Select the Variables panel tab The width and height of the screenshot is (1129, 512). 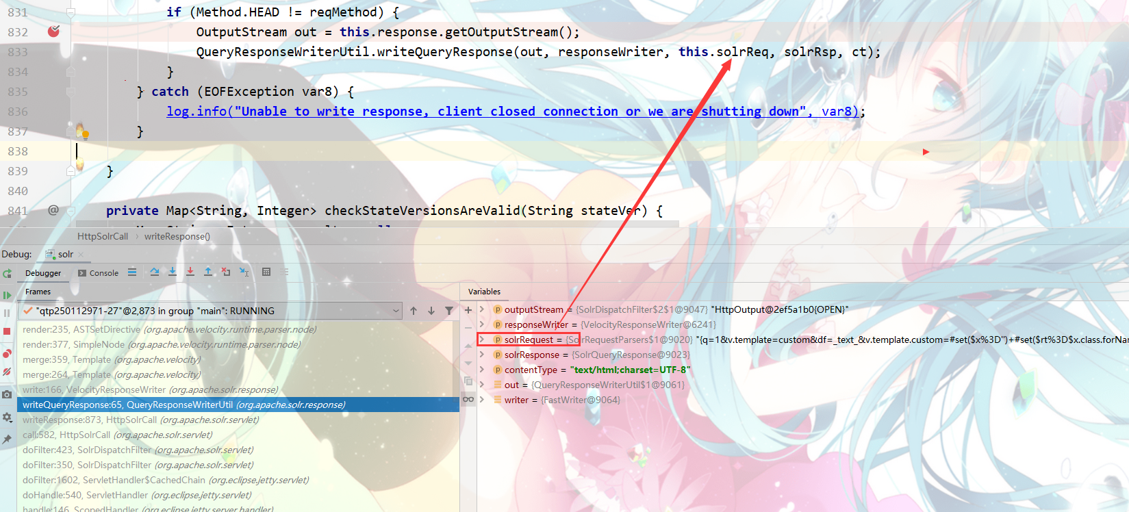tap(484, 292)
